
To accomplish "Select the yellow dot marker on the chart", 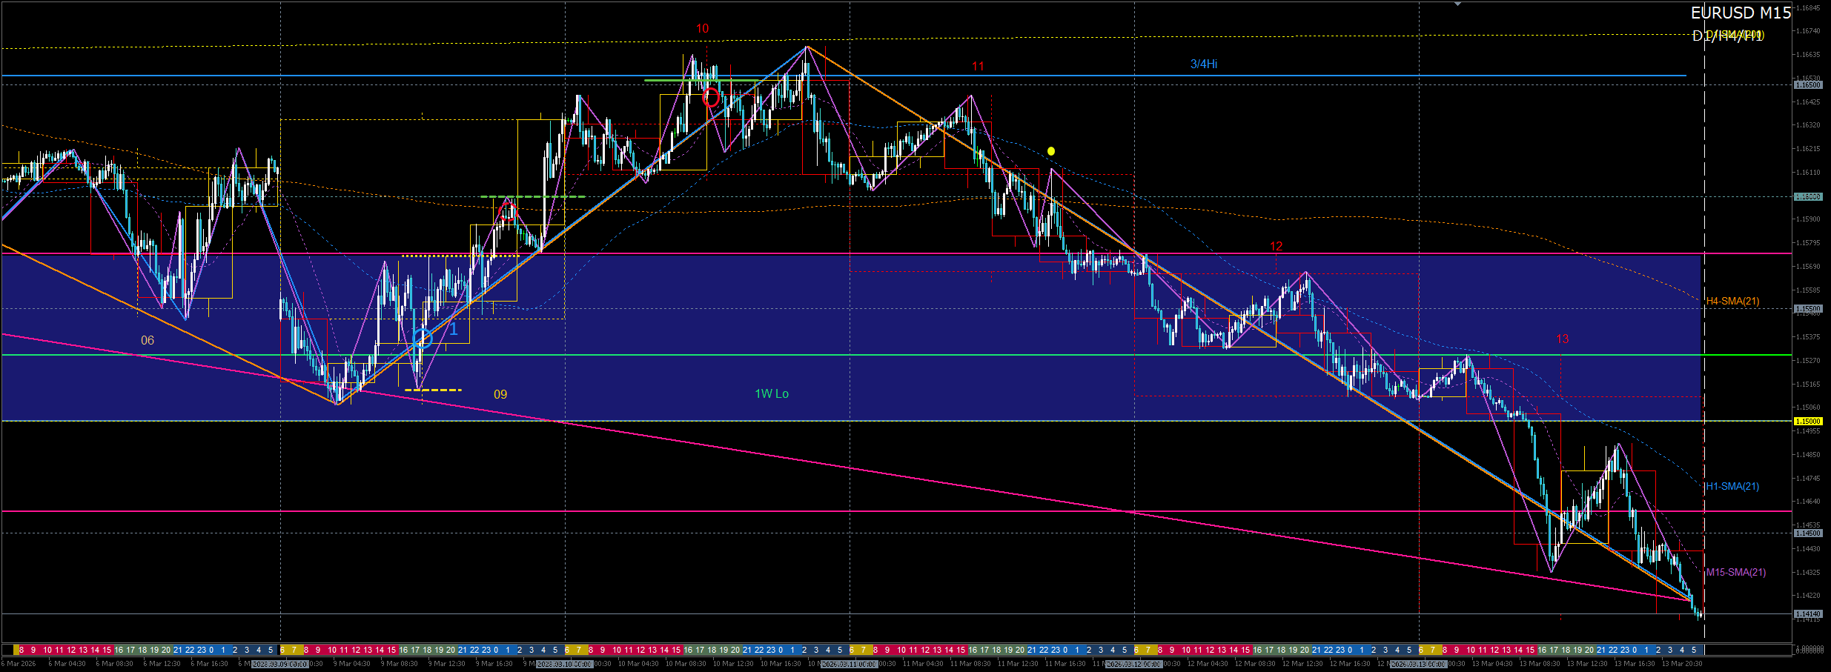I will 1051,151.
